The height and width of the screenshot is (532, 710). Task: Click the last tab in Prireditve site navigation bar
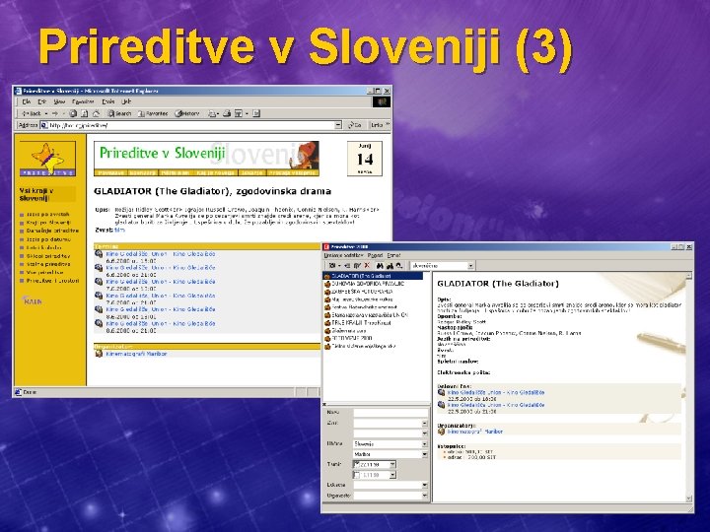[292, 172]
